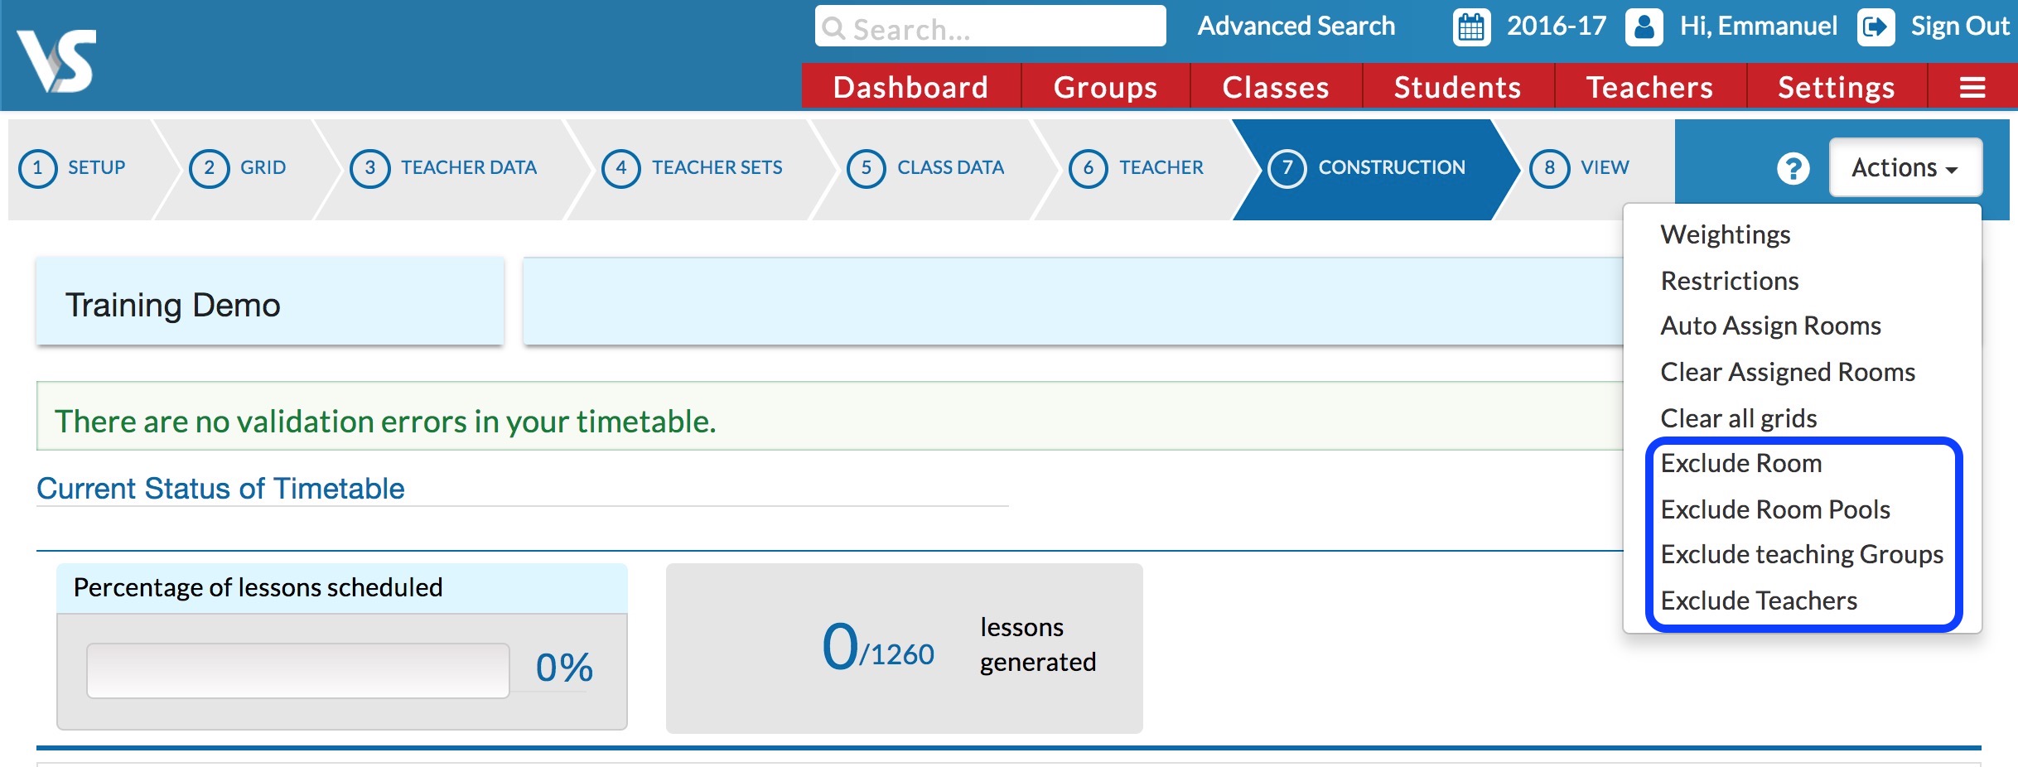Click the search magnifier icon
2018x767 pixels.
tap(834, 29)
